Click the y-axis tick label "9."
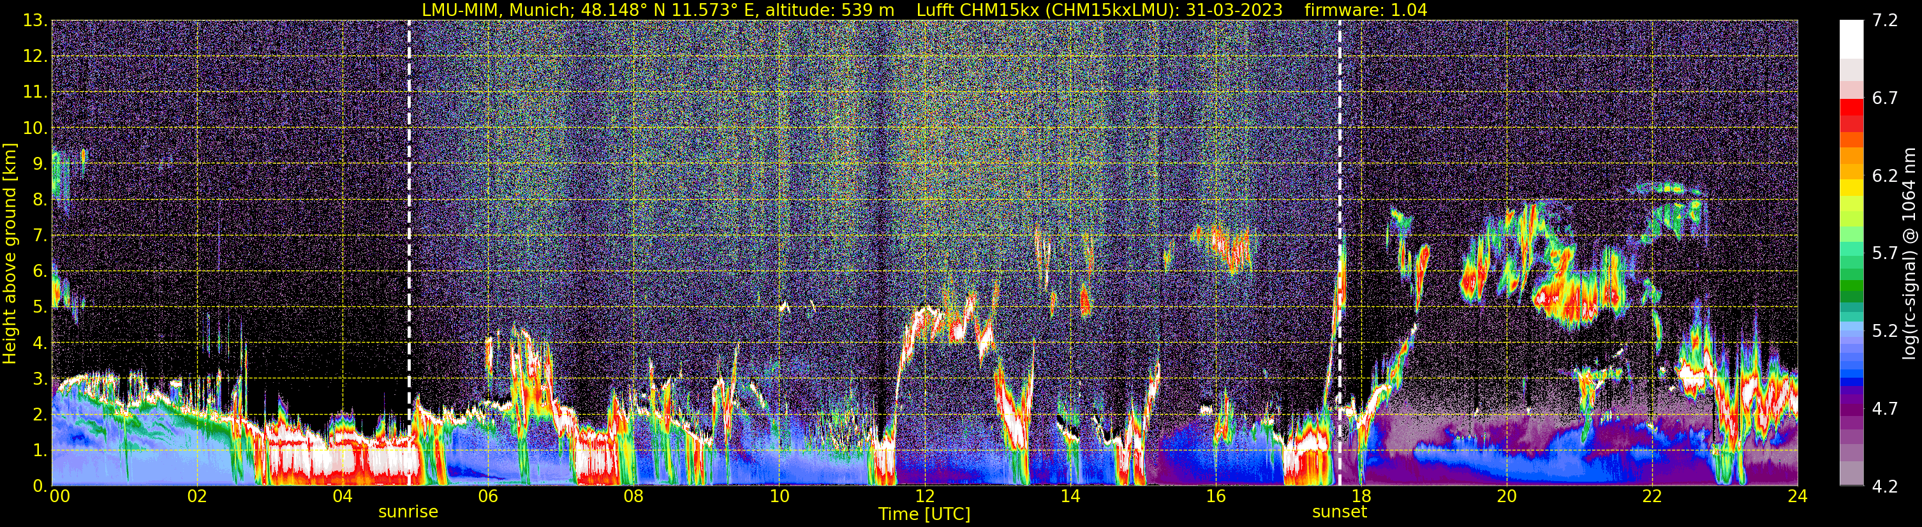The image size is (1922, 527). (40, 163)
